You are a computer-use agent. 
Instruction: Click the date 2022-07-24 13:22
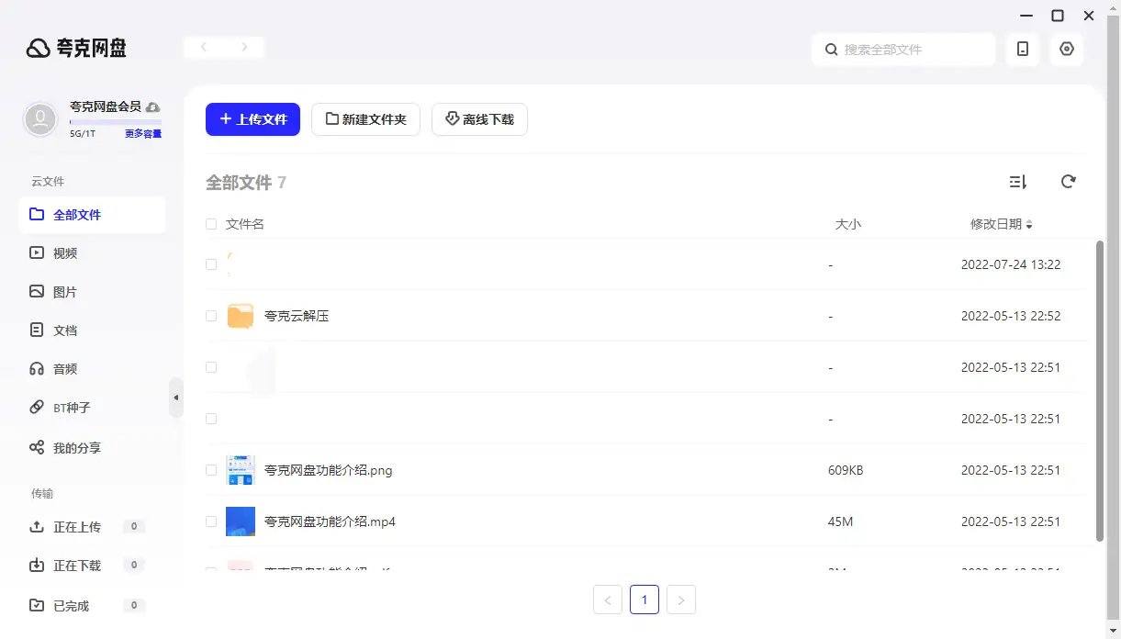coord(1011,264)
